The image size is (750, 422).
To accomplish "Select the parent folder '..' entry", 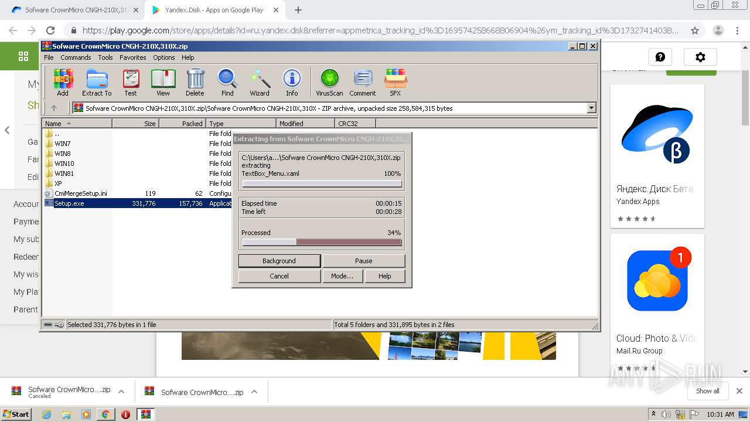I will coord(57,134).
